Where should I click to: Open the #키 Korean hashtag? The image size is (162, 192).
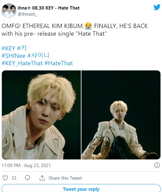[22, 48]
